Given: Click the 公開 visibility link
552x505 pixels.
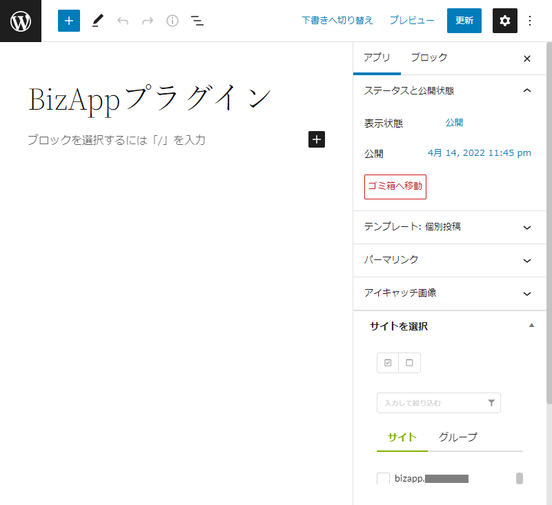Looking at the screenshot, I should [x=454, y=123].
